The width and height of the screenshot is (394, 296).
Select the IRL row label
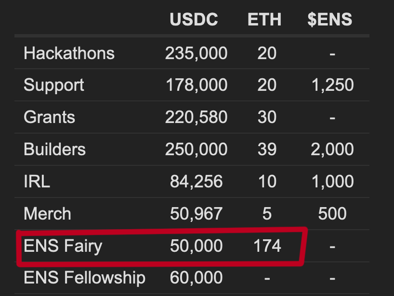tap(37, 181)
